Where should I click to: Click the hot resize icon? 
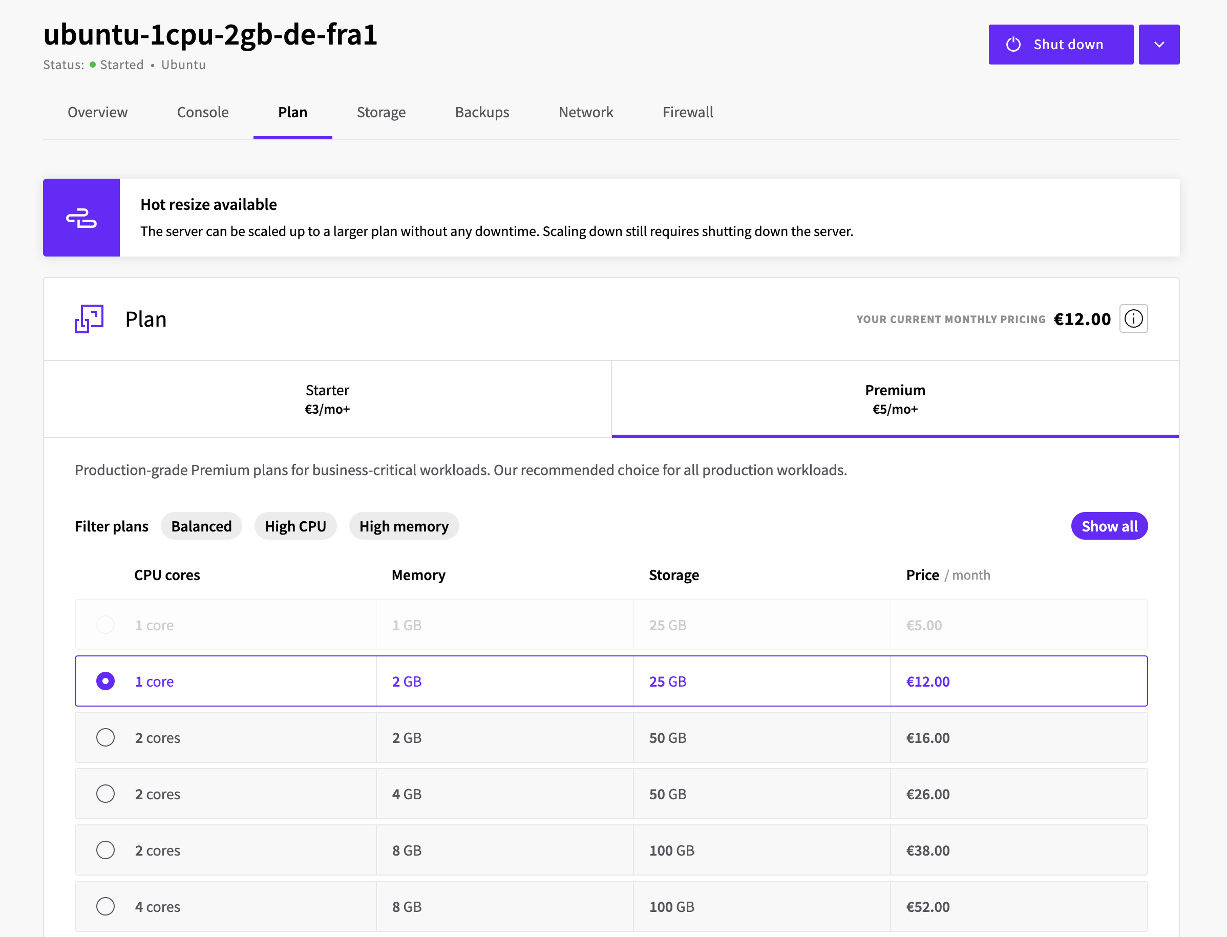[81, 218]
